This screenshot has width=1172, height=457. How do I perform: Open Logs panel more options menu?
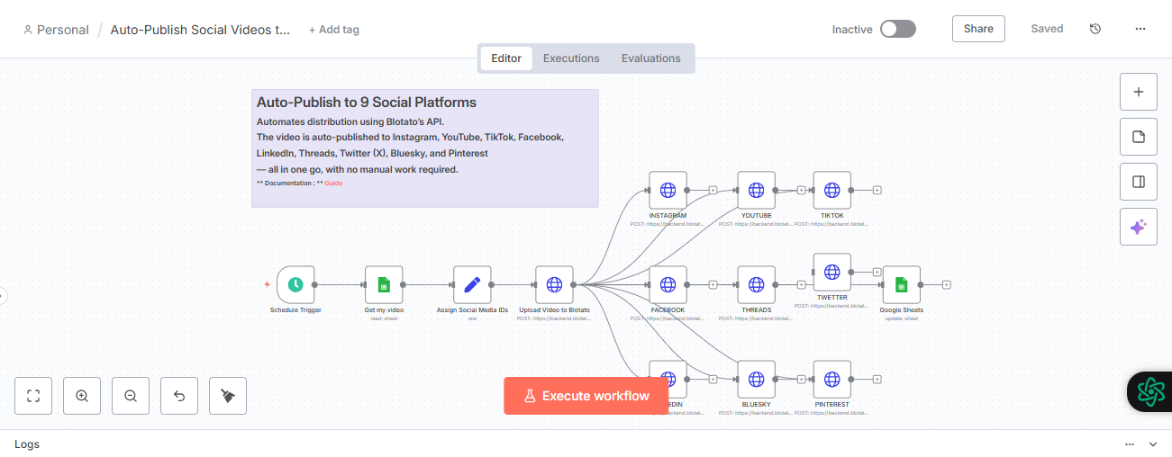1130,444
